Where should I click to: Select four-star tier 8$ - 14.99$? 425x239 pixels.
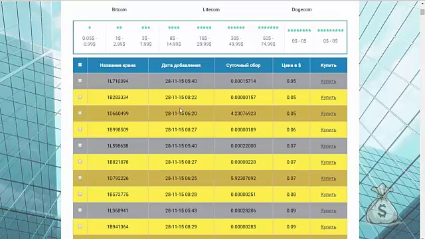[x=173, y=37]
